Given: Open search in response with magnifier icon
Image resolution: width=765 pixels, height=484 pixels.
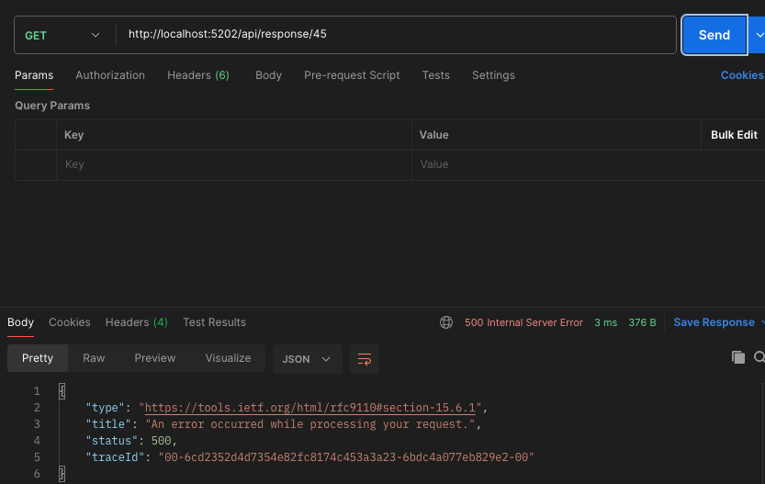Looking at the screenshot, I should click(759, 358).
